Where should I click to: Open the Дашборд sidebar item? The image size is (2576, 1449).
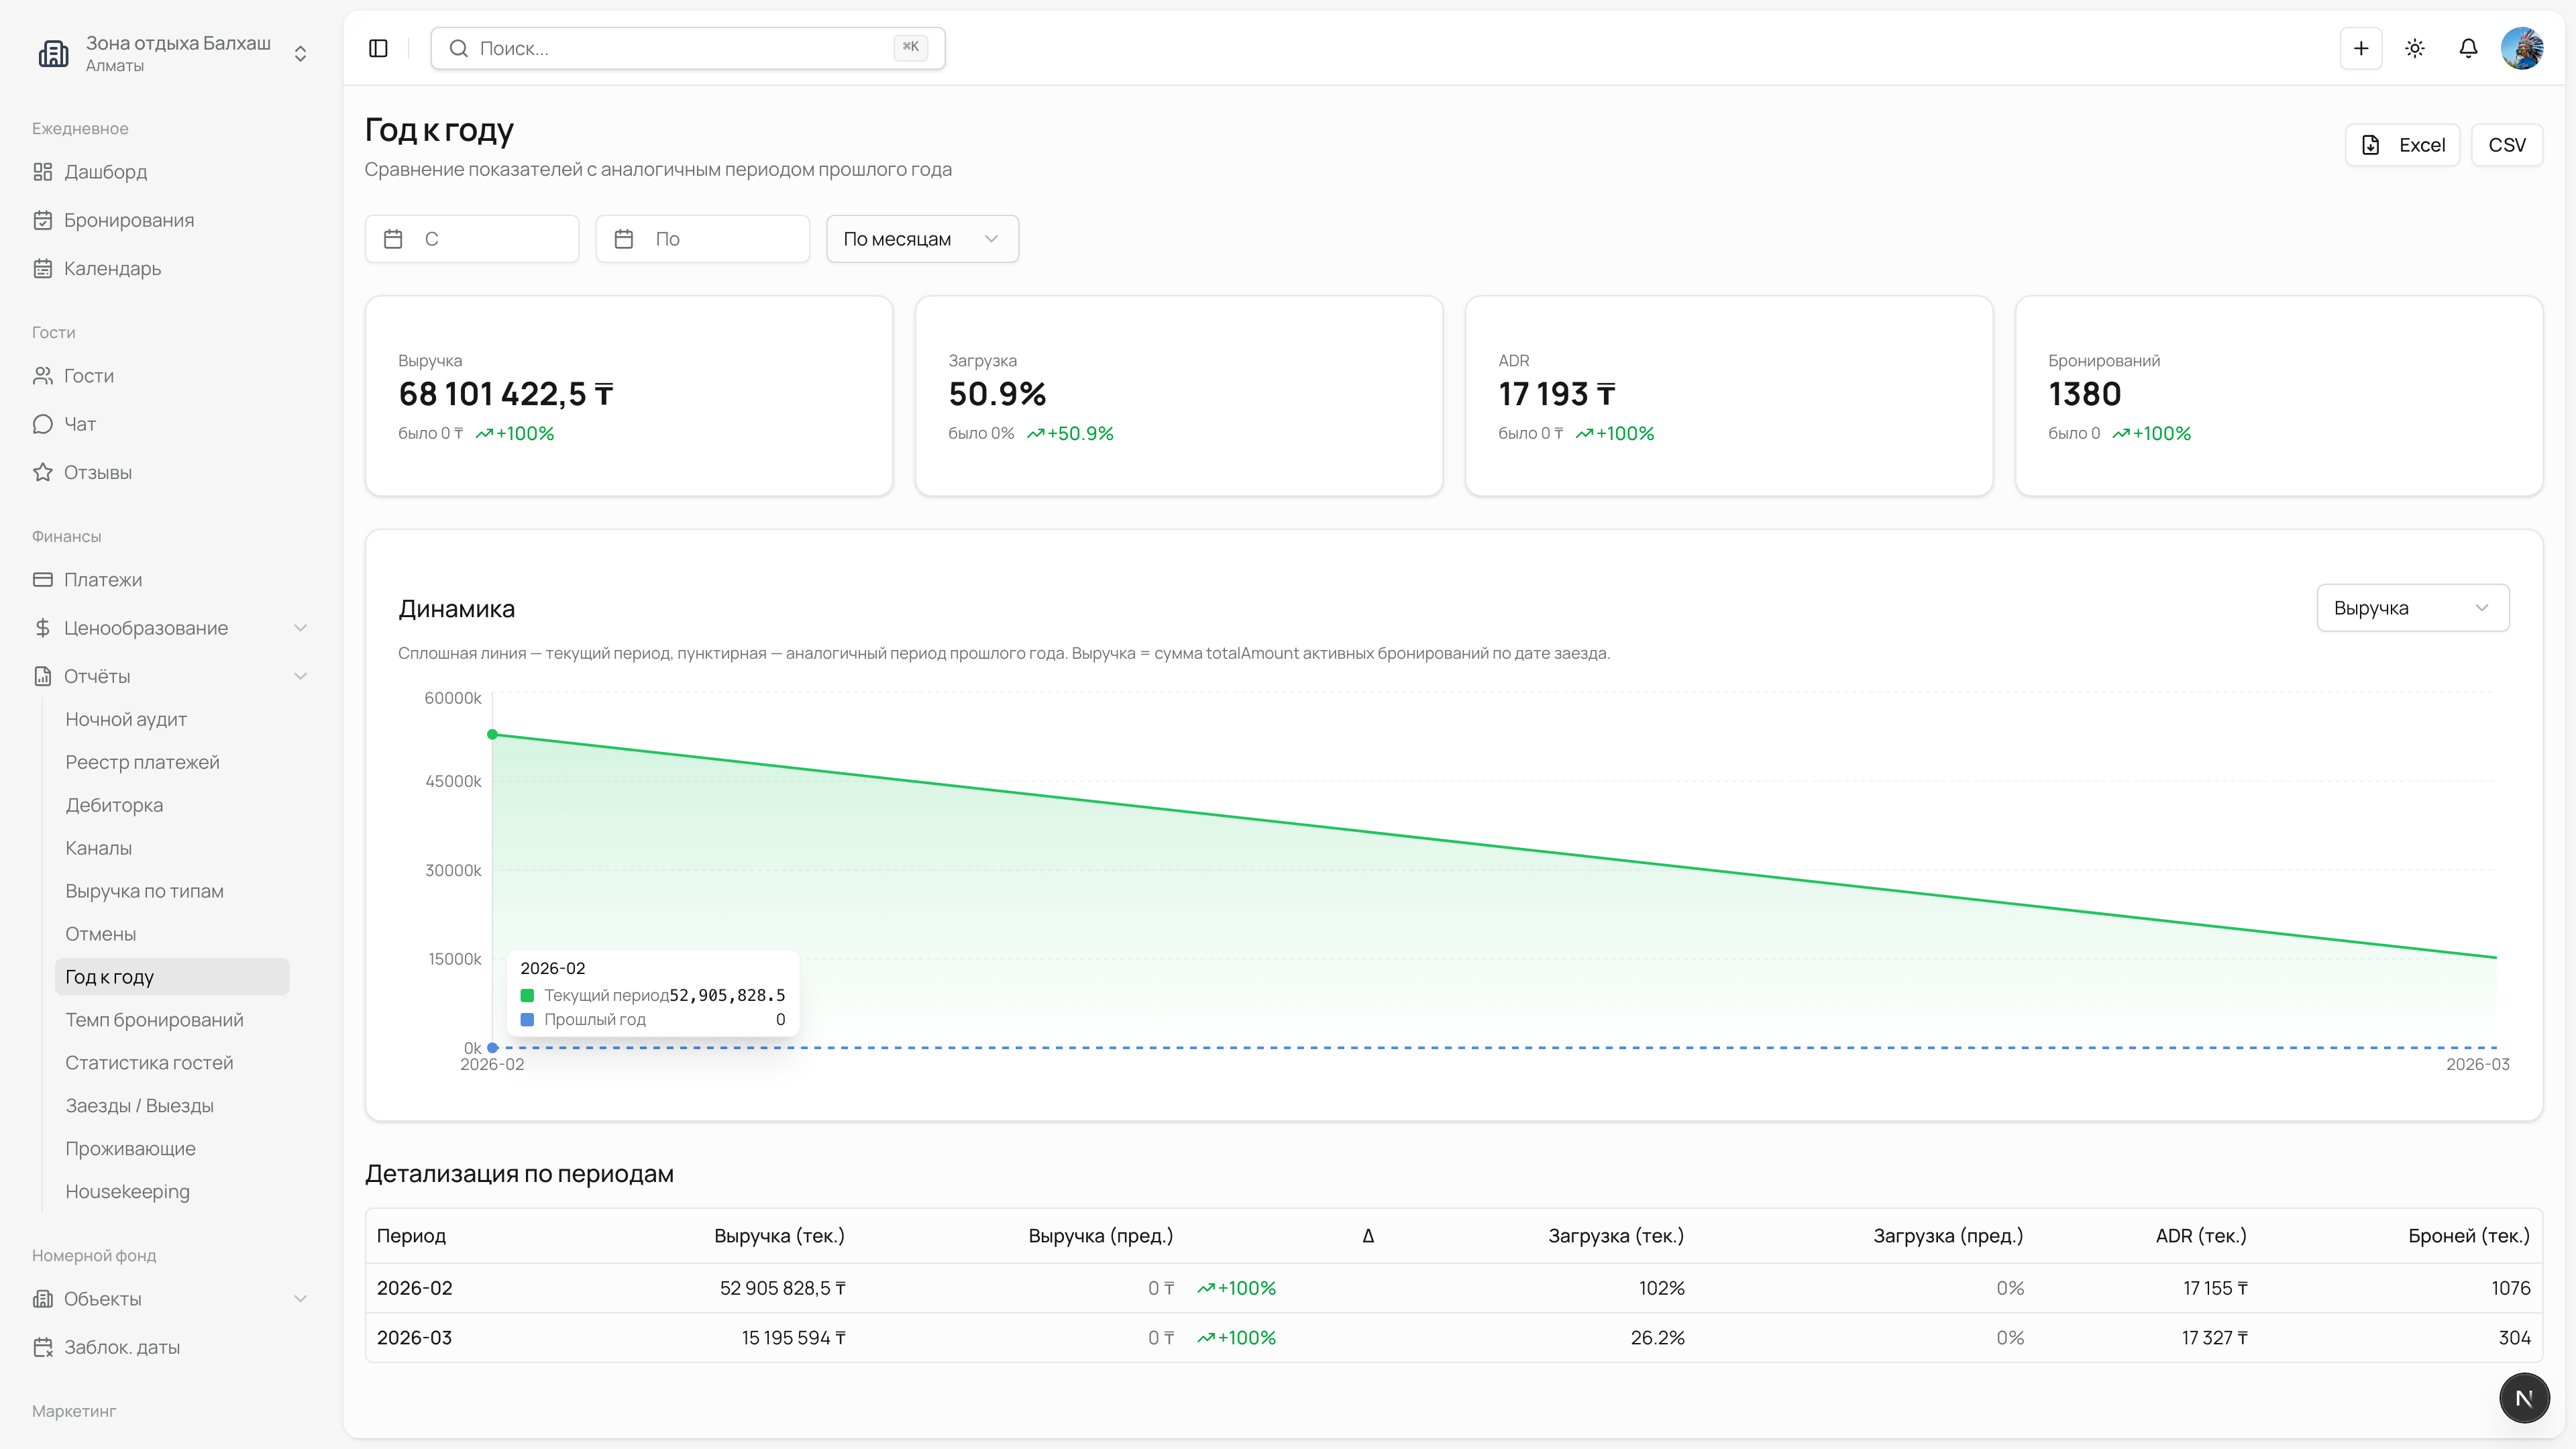click(x=105, y=172)
